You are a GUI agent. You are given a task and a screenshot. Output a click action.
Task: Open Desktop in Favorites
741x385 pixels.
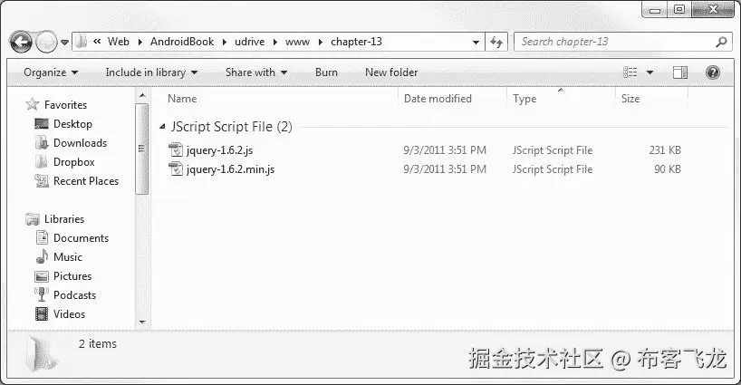(72, 124)
